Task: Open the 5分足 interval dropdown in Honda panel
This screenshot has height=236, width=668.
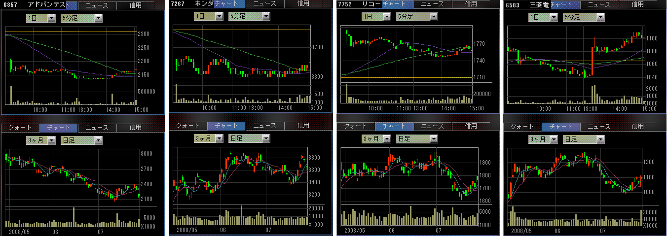Action: [249, 16]
